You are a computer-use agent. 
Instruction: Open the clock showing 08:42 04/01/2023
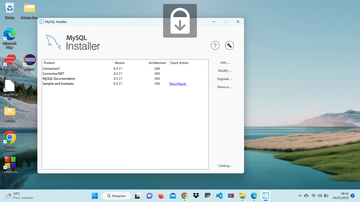pyautogui.click(x=340, y=196)
